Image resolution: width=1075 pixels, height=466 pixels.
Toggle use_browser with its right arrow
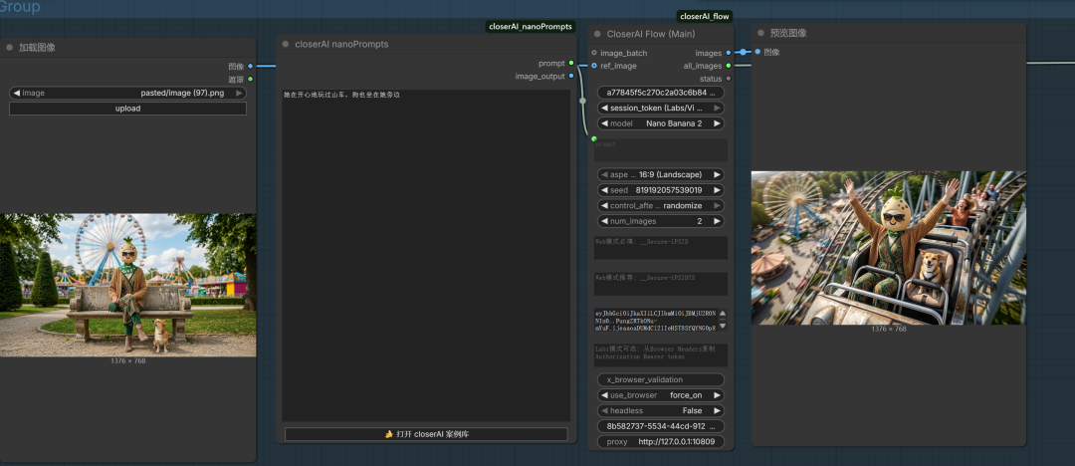pyautogui.click(x=717, y=395)
